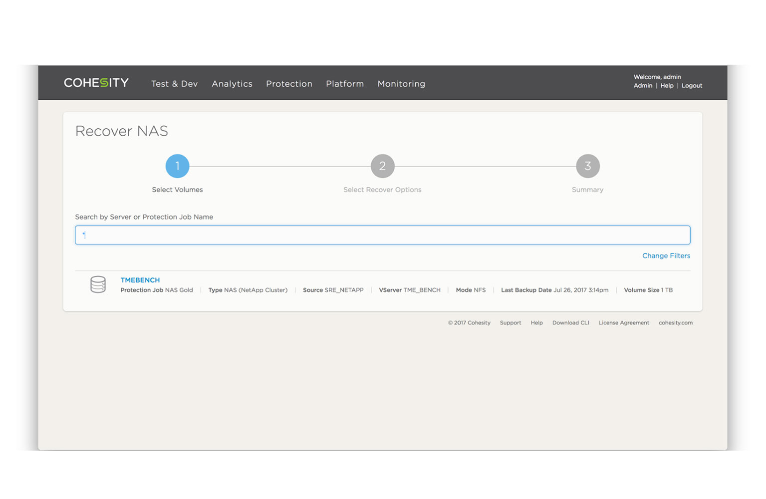Open Help from the top-right header
This screenshot has height=499, width=766.
(x=667, y=86)
